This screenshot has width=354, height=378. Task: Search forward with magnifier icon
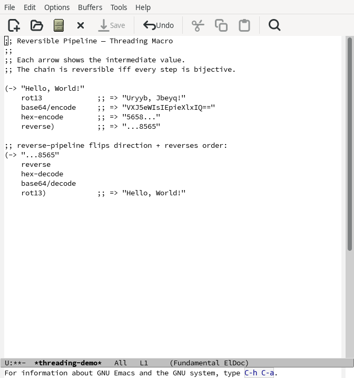(274, 25)
